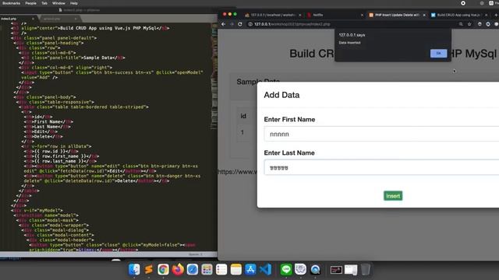Open Sublime Text from the dock
This screenshot has height=280, width=499.
(148, 270)
